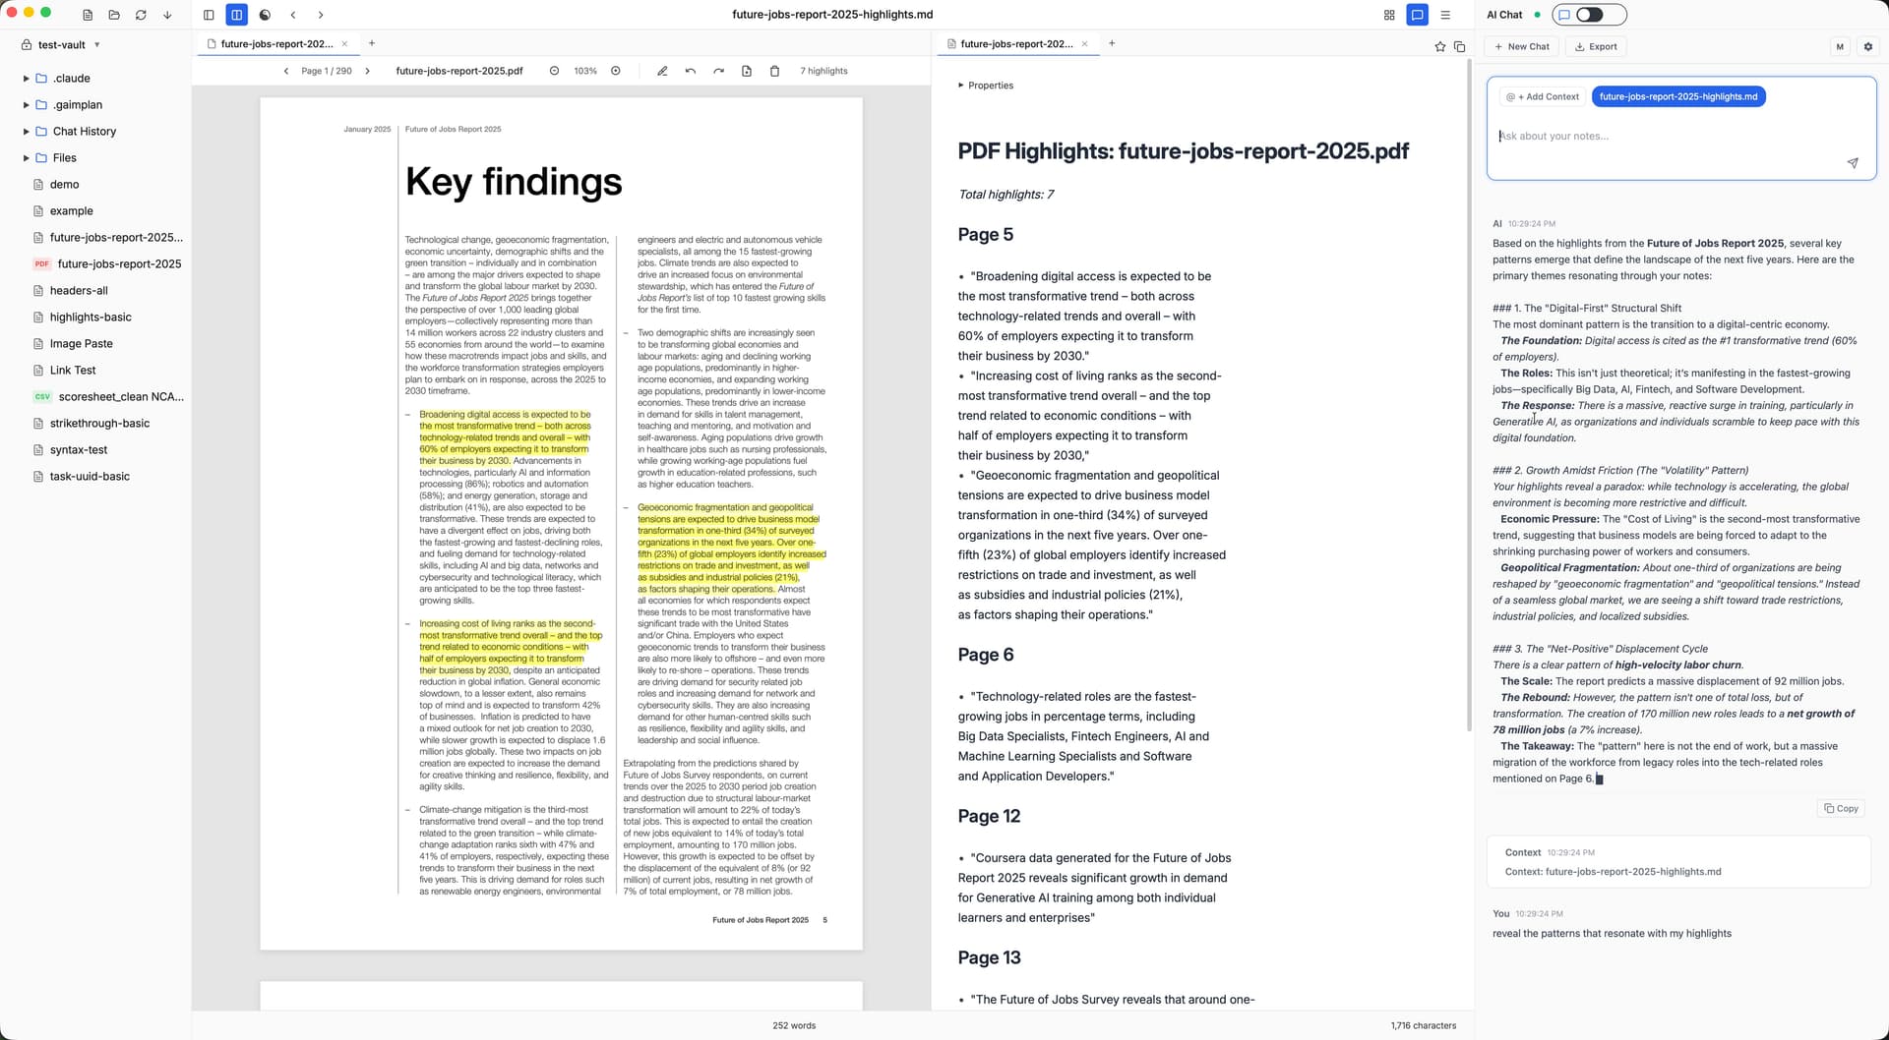The image size is (1889, 1040).
Task: Go to next PDF page arrow
Action: click(368, 71)
